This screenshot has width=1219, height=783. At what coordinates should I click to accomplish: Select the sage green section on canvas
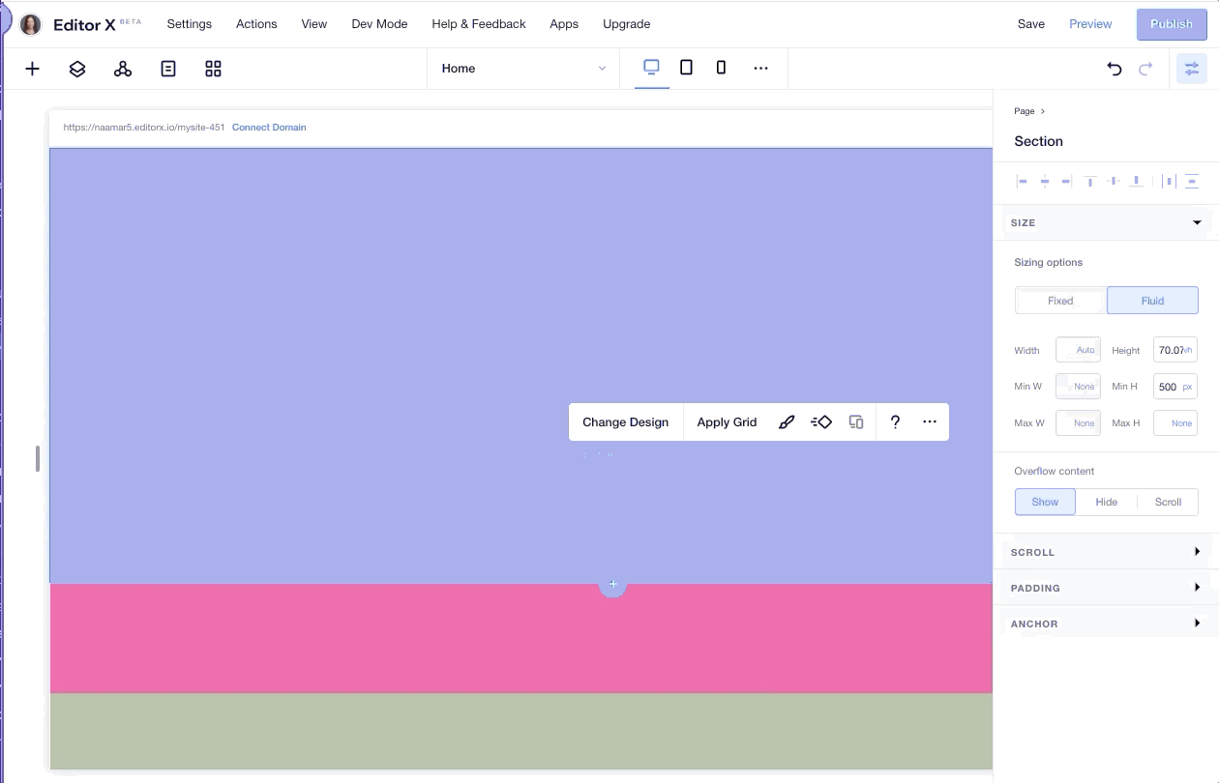521,731
